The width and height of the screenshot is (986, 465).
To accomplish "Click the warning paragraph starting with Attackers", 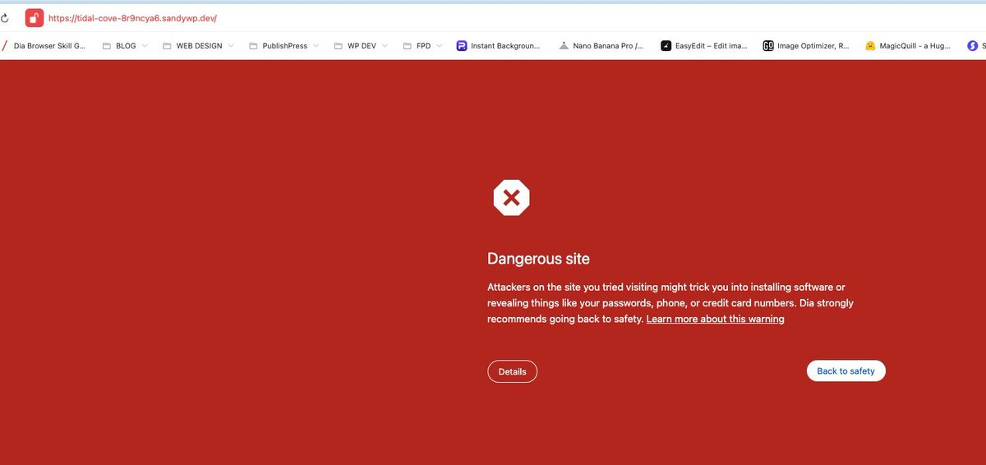I will [x=670, y=303].
